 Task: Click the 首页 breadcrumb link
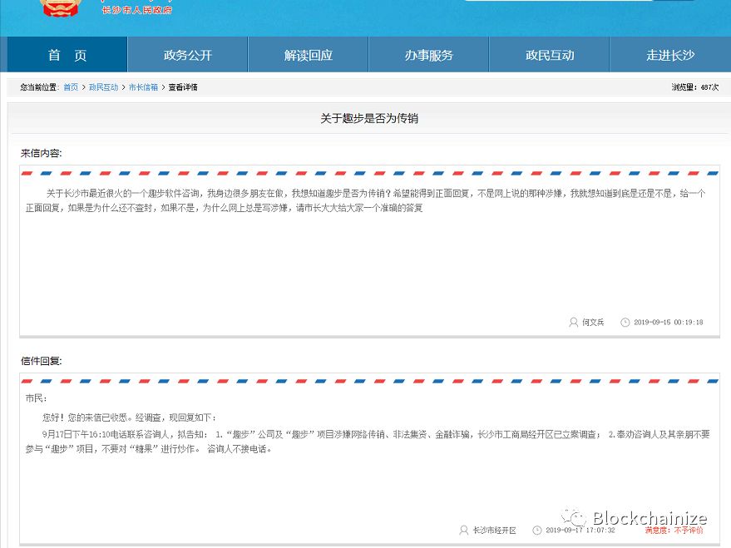[x=71, y=87]
